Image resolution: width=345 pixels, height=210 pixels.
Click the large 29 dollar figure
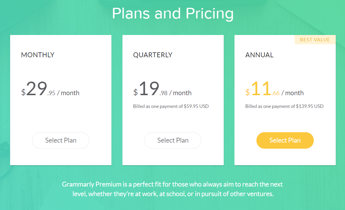(36, 89)
